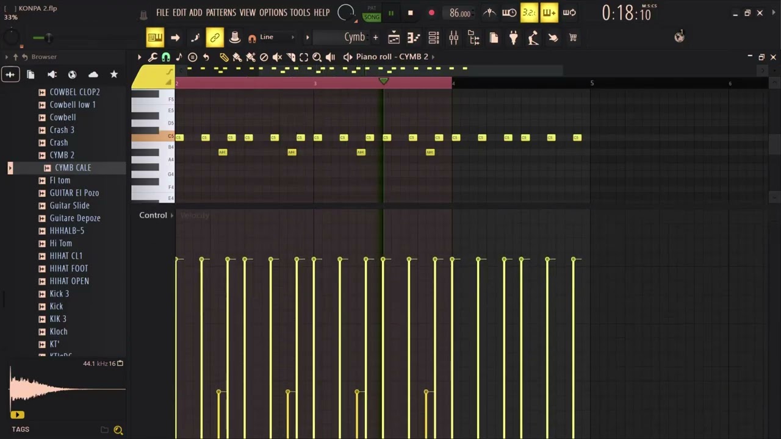Open the project picker files icon

[x=494, y=38]
